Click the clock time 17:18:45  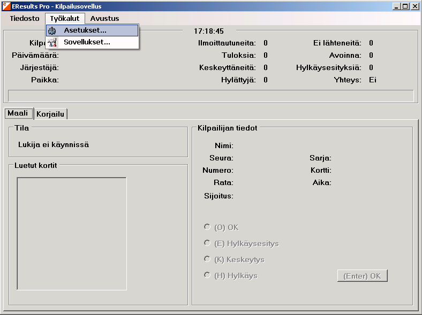[209, 31]
